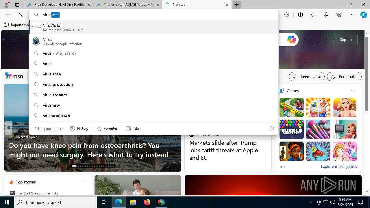Viewport: 370px width, 208px height.
Task: Open the Edge profile icon
Action: pos(6,5)
